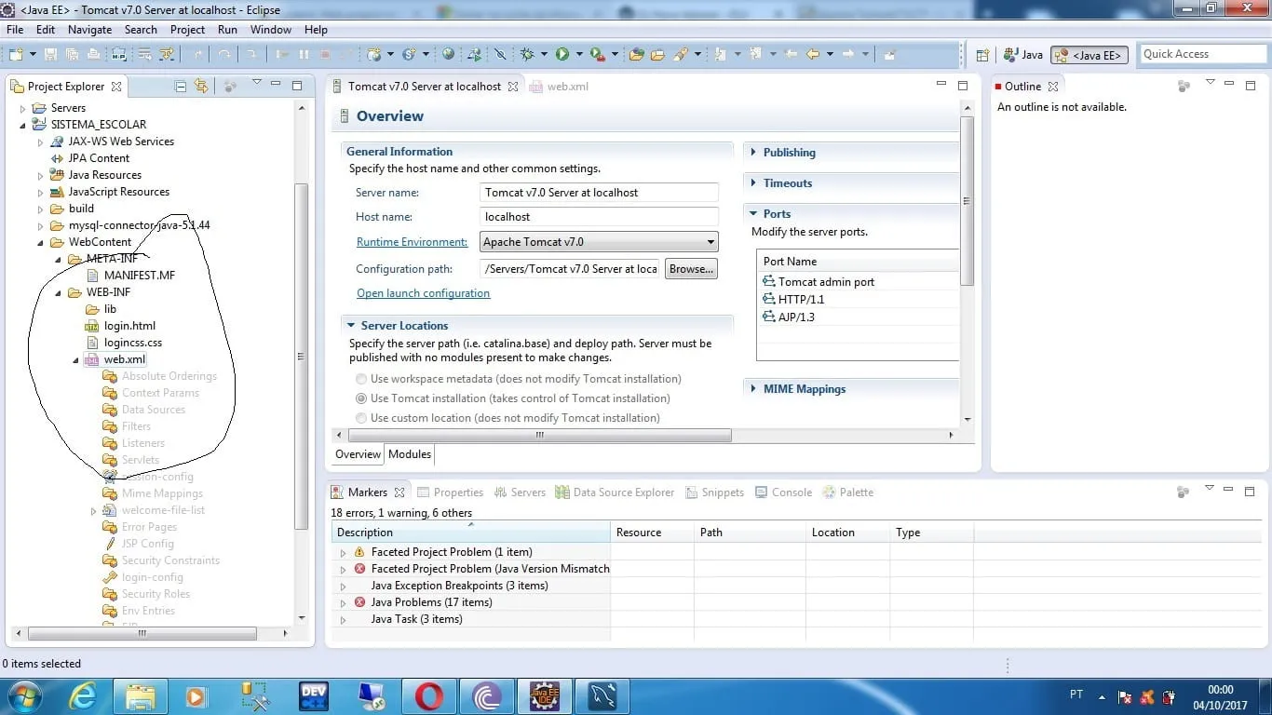Click the Debug bug icon in toolbar

pos(527,54)
